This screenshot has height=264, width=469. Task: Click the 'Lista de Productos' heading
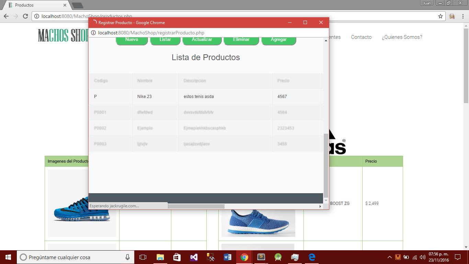point(206,57)
